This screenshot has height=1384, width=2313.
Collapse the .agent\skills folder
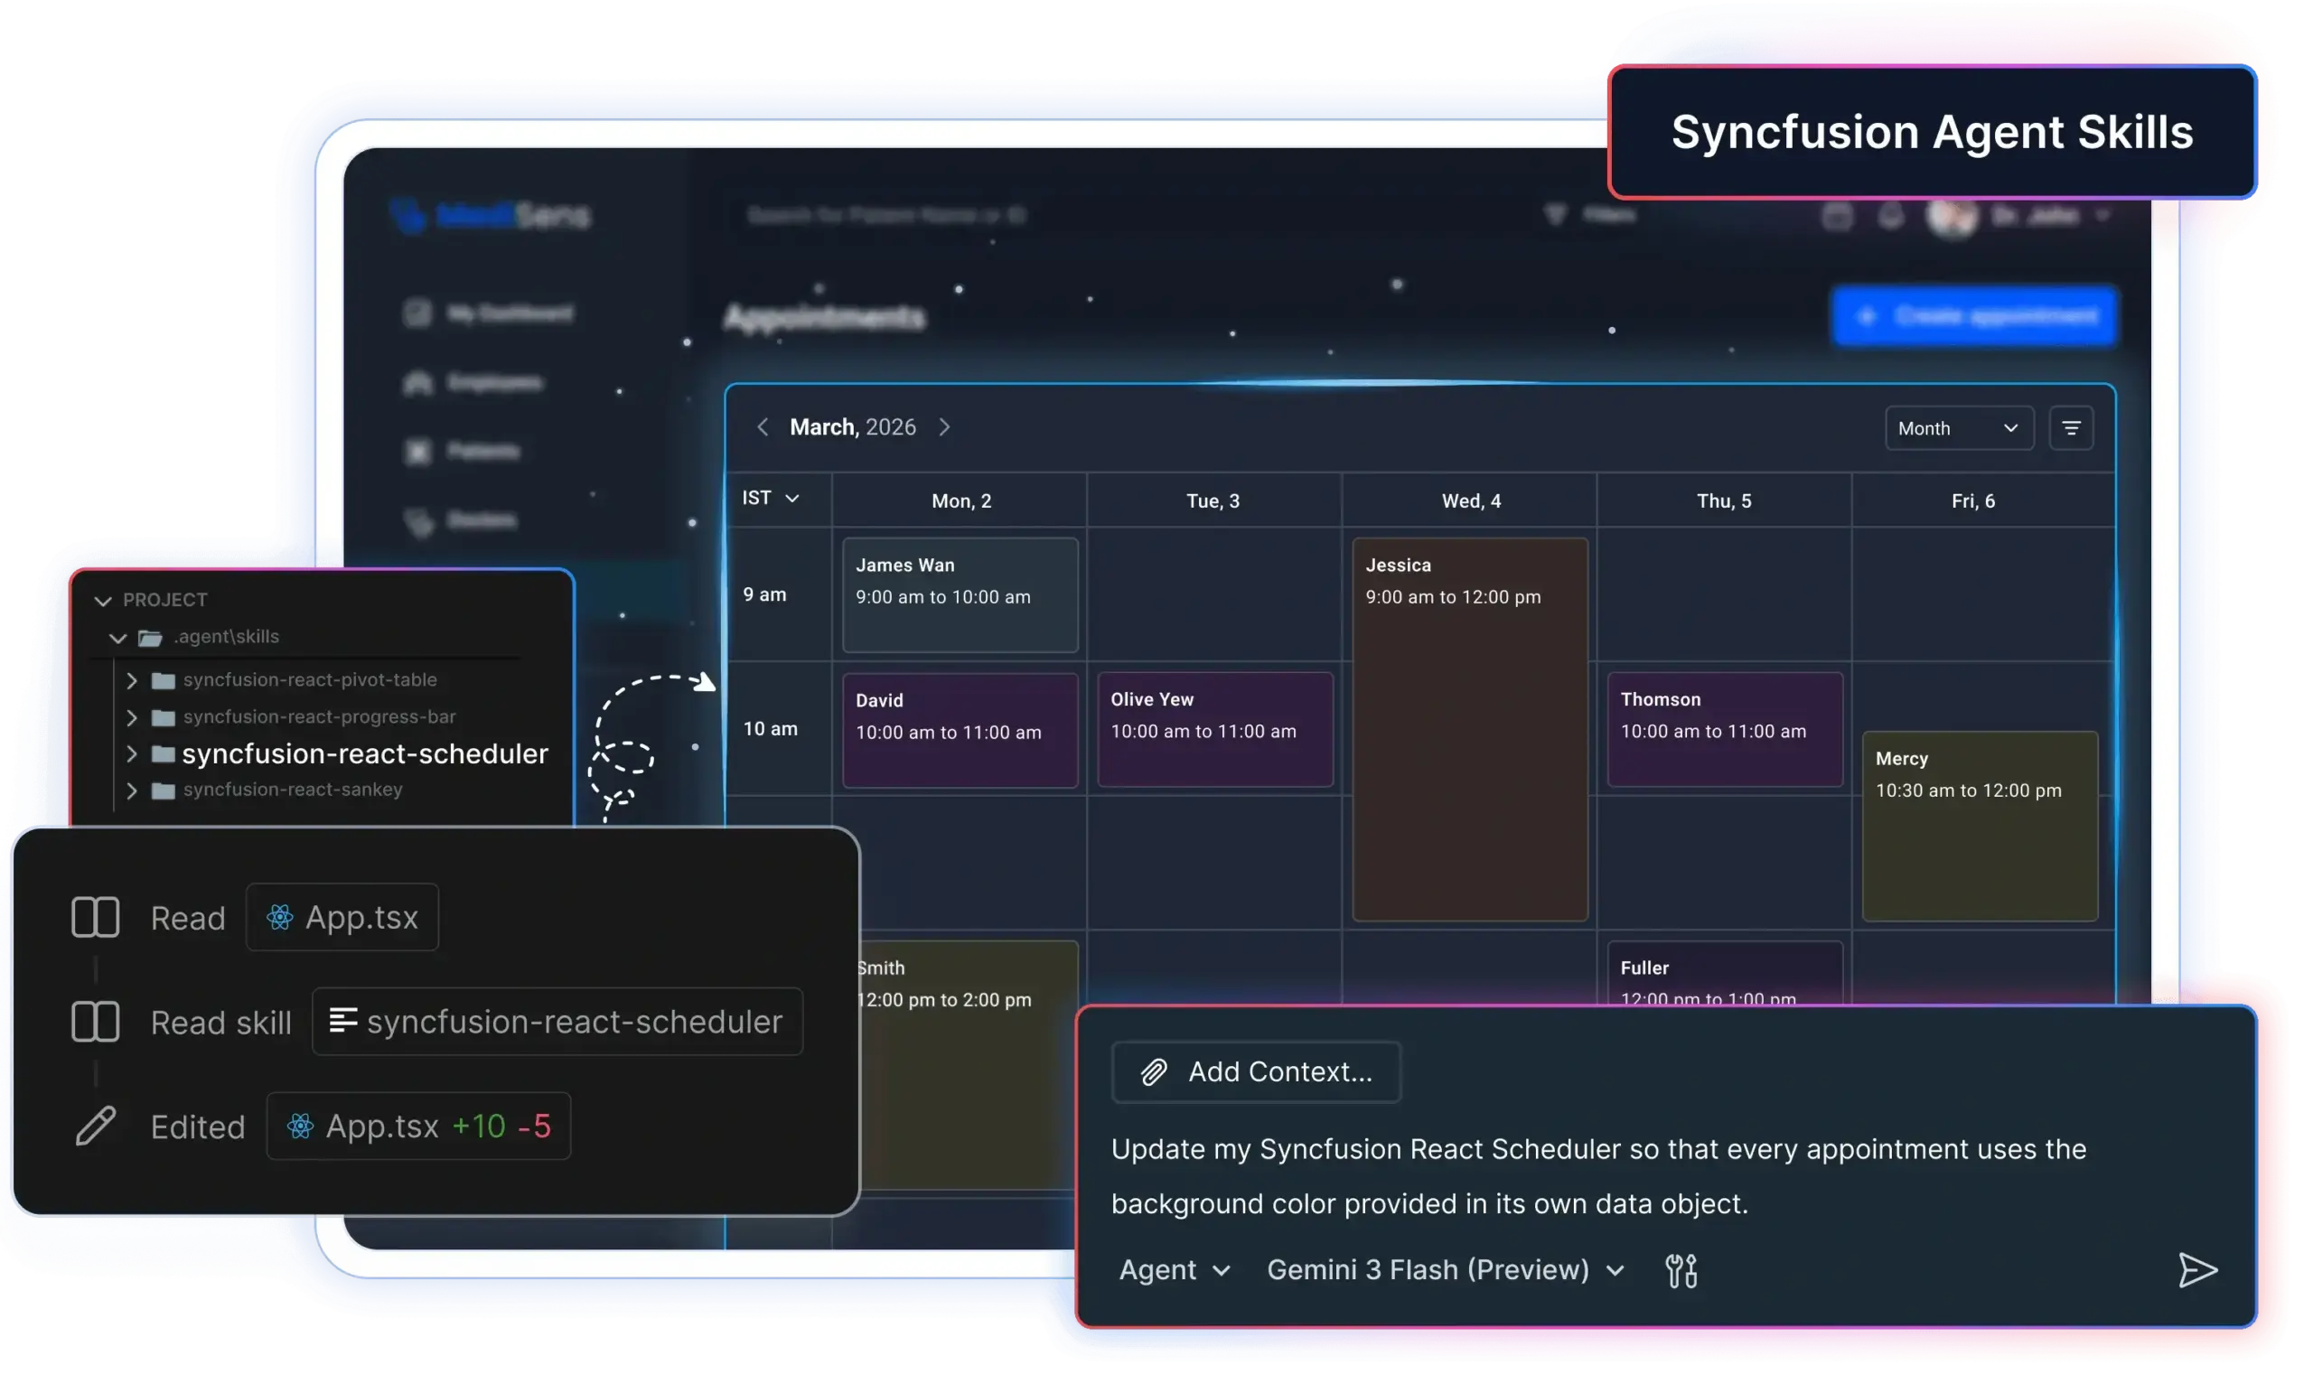[x=117, y=638]
